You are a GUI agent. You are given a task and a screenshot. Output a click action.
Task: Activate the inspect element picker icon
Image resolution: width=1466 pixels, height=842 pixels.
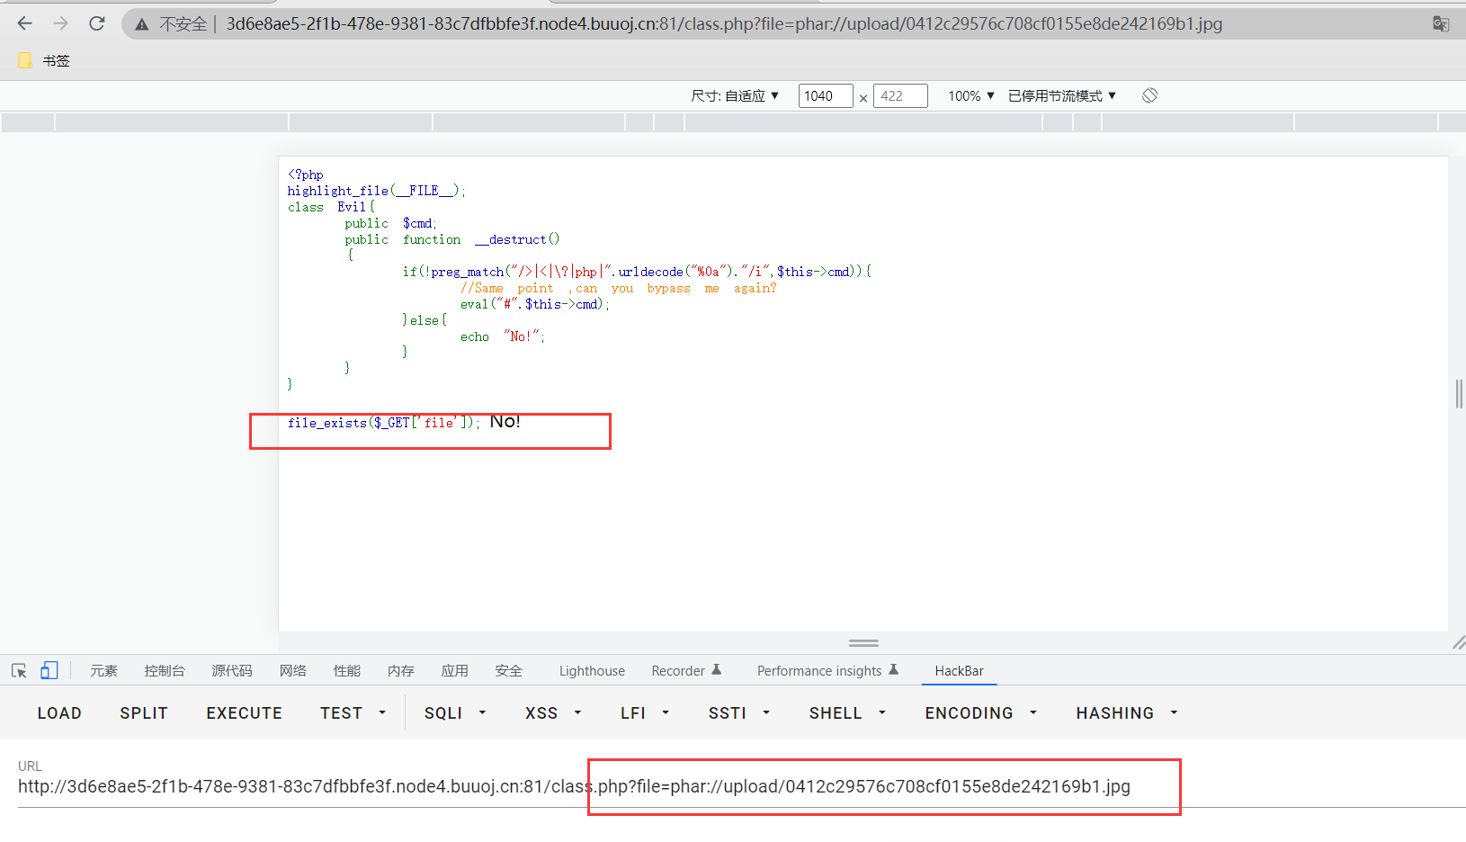pos(19,671)
